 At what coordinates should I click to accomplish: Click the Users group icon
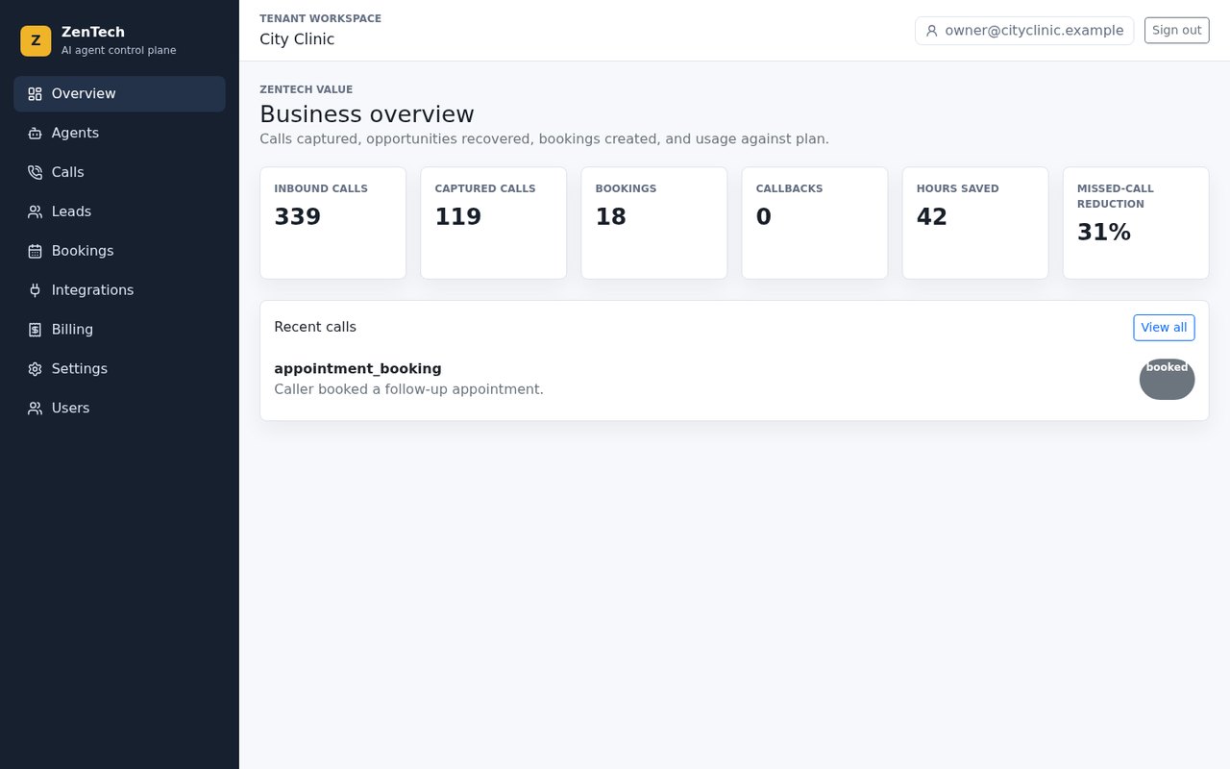[x=35, y=409]
